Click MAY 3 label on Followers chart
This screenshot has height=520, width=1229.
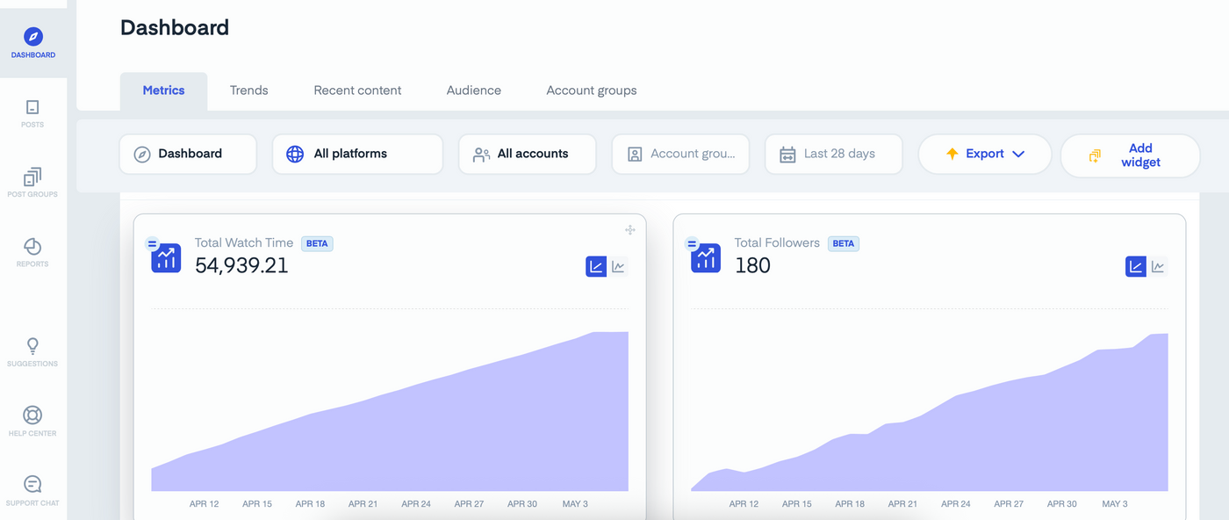coord(1115,504)
